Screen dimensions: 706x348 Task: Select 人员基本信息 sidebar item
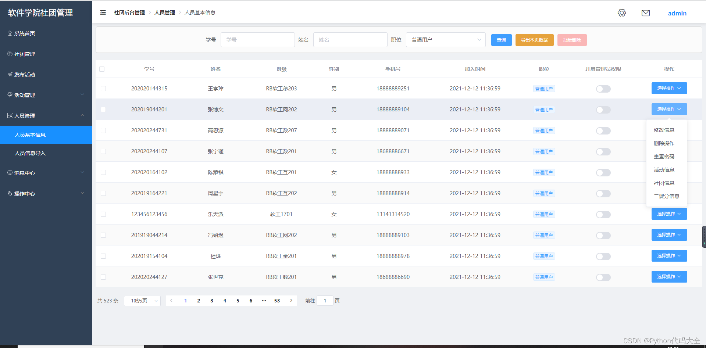click(46, 135)
